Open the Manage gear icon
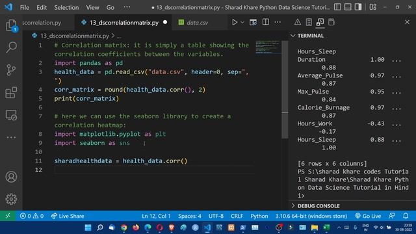The image size is (416, 234). [11, 199]
